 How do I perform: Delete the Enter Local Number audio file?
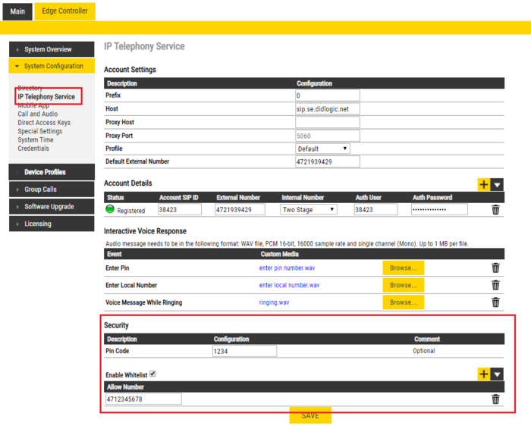coord(495,285)
